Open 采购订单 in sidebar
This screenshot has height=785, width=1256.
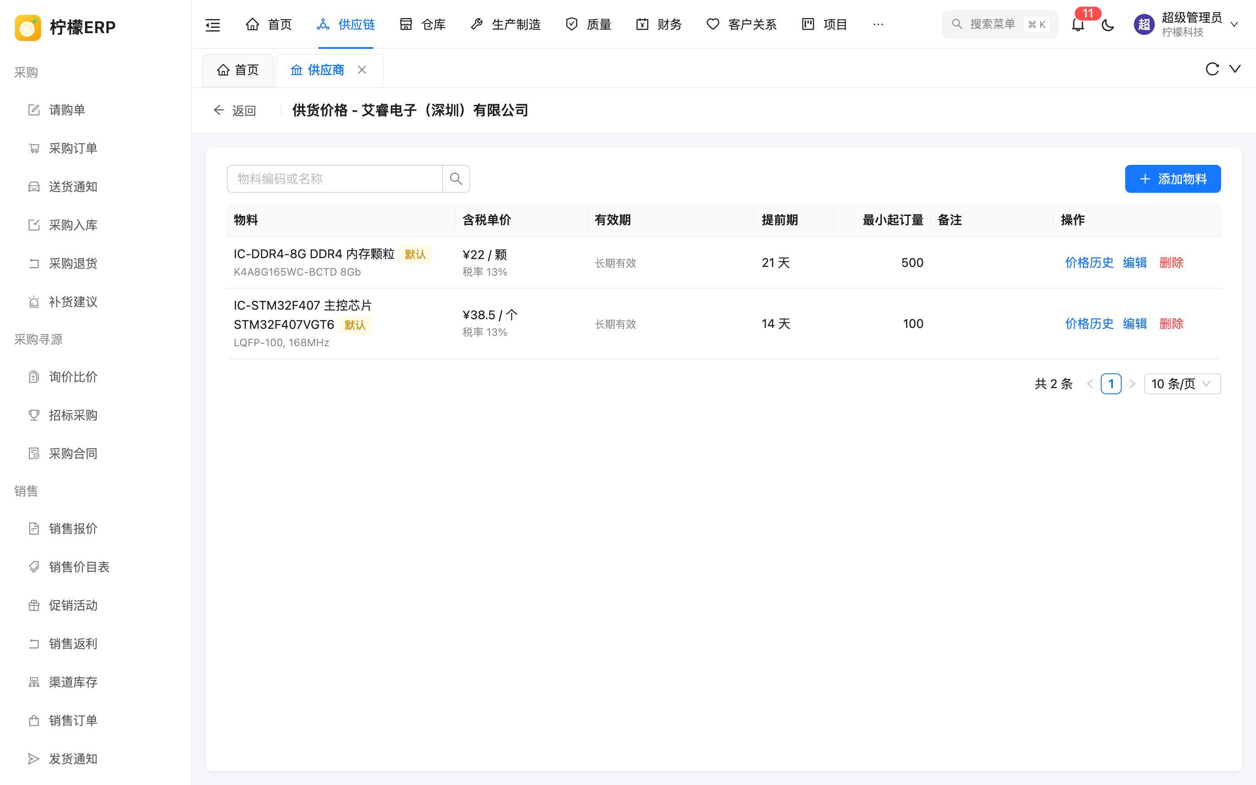(x=96, y=148)
